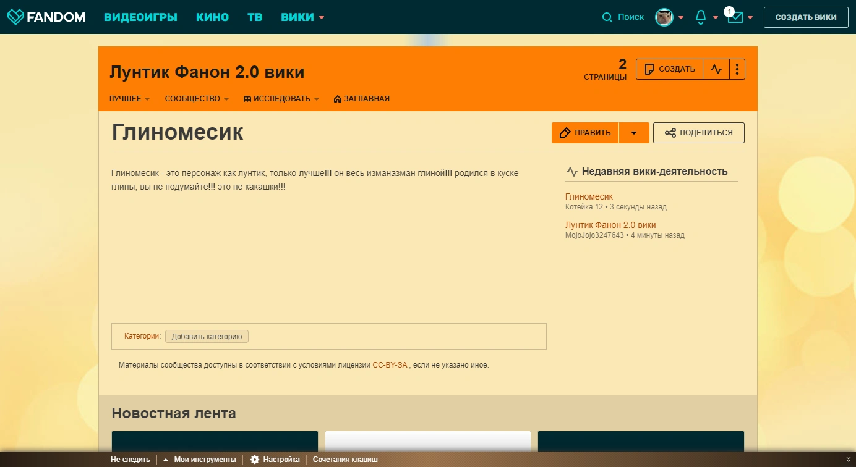Click the Fandom heart logo
The image size is (856, 467).
click(16, 17)
